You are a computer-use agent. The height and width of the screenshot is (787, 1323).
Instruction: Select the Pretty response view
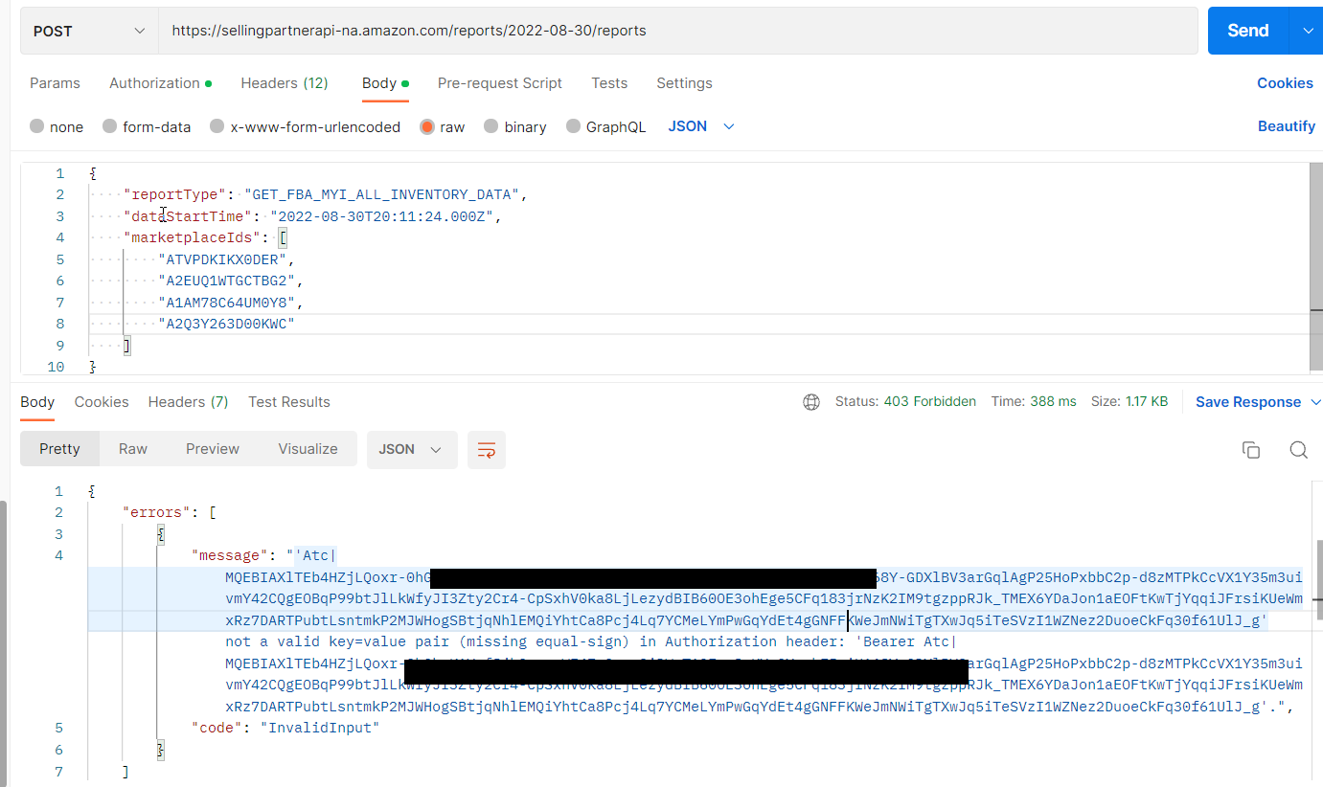click(59, 449)
